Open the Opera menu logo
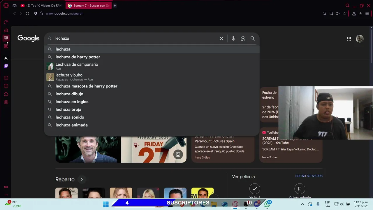 (x=6, y=6)
